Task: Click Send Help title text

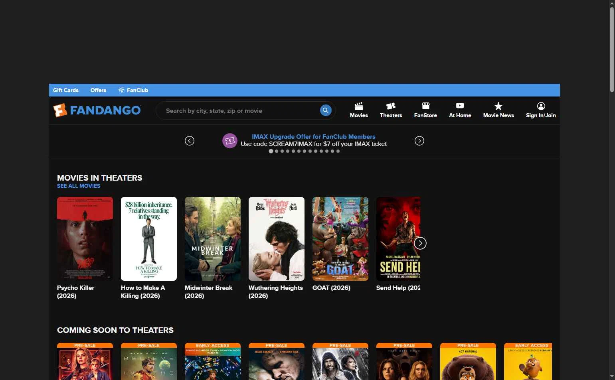Action: 398,288
